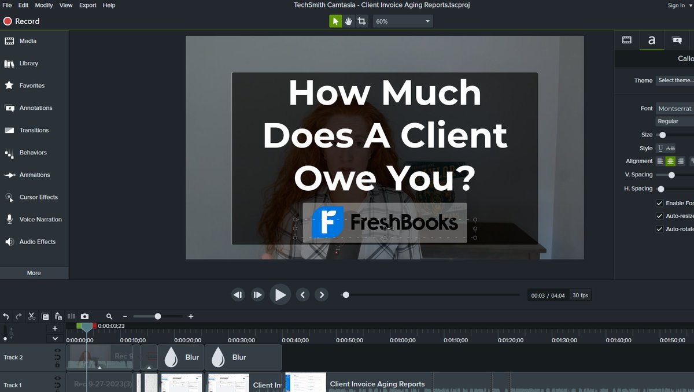Zoom out the timeline with minus
Viewport: 694px width, 392px height.
pos(125,316)
